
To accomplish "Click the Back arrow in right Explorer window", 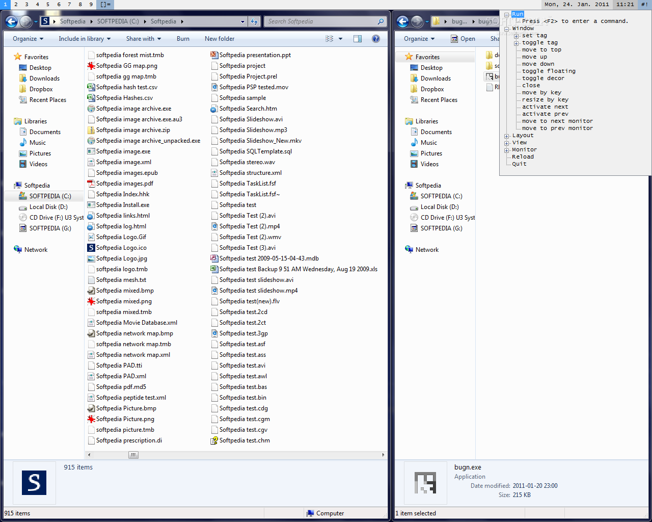I will (x=402, y=21).
